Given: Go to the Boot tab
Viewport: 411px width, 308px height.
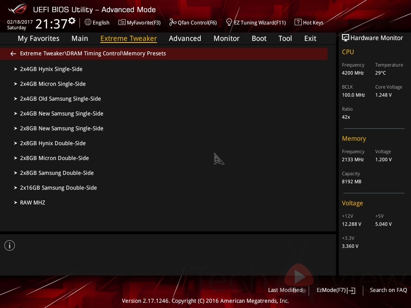Looking at the screenshot, I should coord(259,38).
